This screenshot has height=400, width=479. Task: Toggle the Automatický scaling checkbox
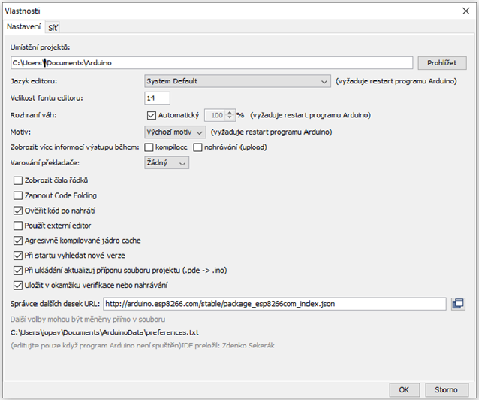pos(151,116)
